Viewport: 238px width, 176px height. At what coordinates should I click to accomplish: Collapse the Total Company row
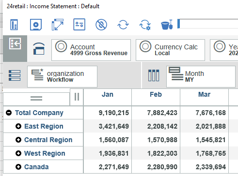(9, 113)
